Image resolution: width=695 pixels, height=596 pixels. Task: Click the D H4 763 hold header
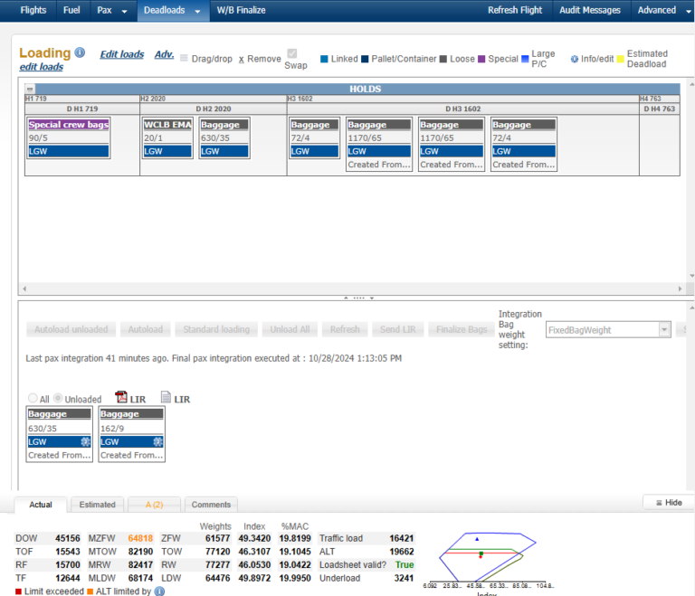[x=660, y=109]
